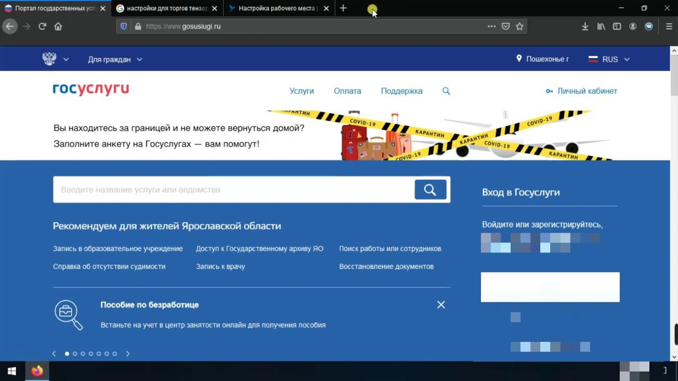Open the Firefox library
678x381 pixels.
click(x=601, y=26)
